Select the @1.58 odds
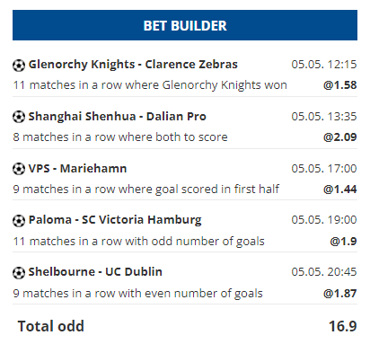370x344 pixels. (340, 85)
